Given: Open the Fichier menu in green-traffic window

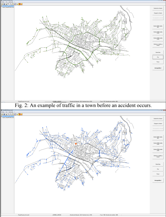Looking at the screenshot, I should (x=3, y=2).
